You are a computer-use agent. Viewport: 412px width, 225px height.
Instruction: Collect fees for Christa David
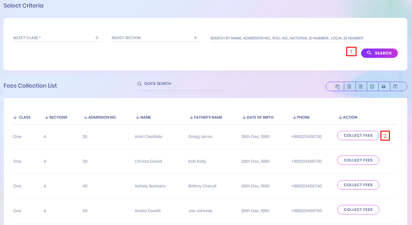[x=358, y=160]
